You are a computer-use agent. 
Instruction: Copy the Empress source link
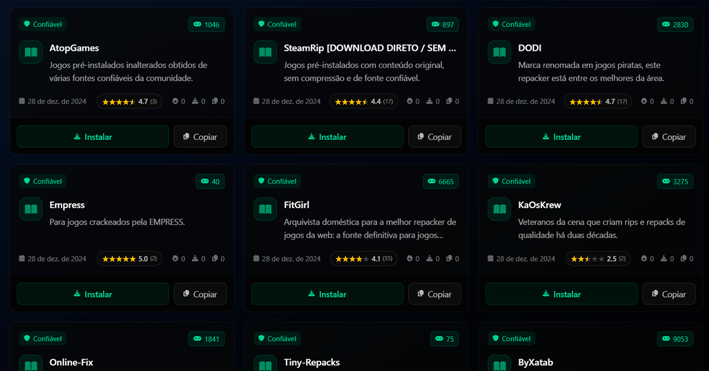click(200, 294)
